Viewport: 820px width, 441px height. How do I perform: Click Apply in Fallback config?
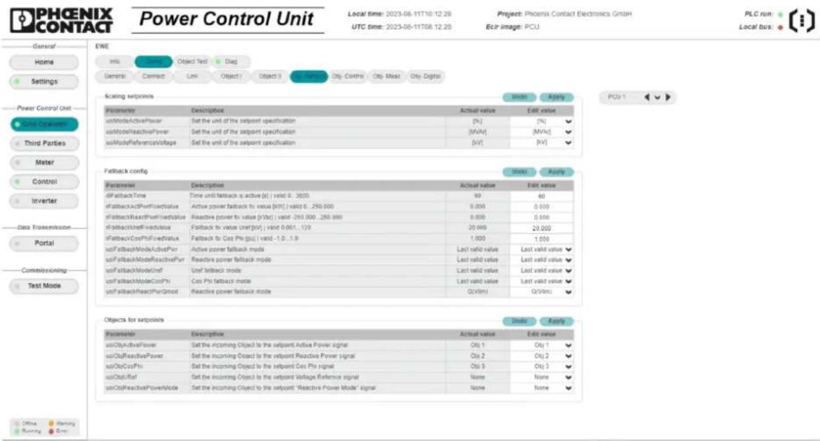pyautogui.click(x=556, y=172)
